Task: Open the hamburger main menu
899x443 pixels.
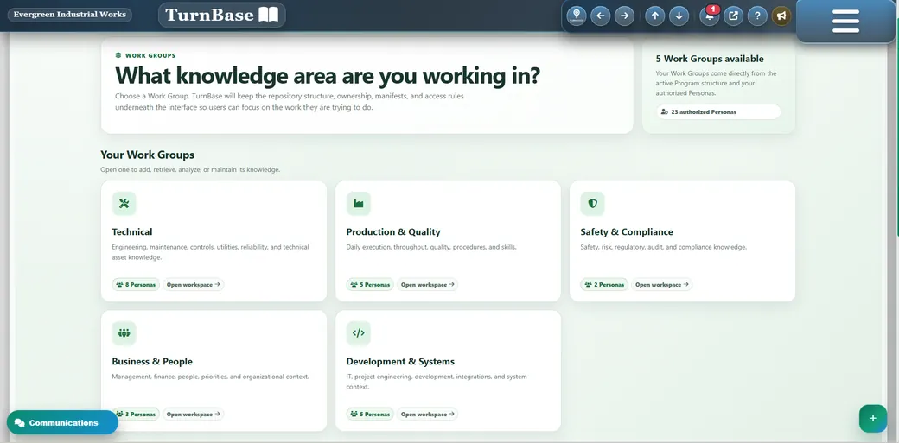Action: tap(845, 22)
